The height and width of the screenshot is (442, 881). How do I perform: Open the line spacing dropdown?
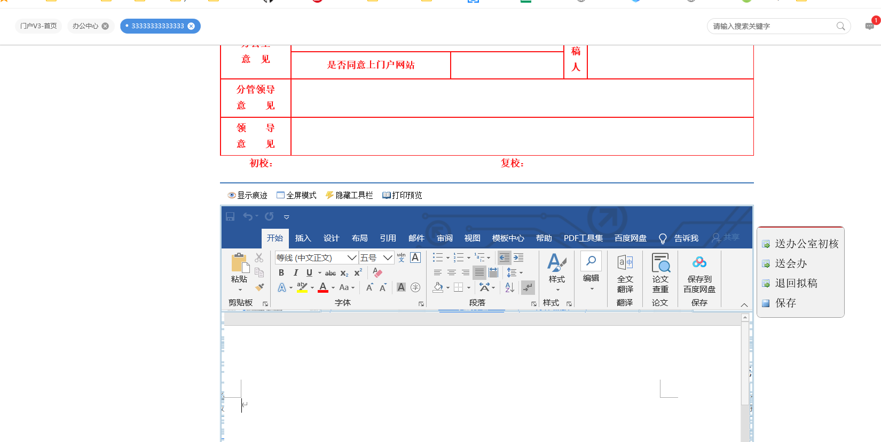515,272
